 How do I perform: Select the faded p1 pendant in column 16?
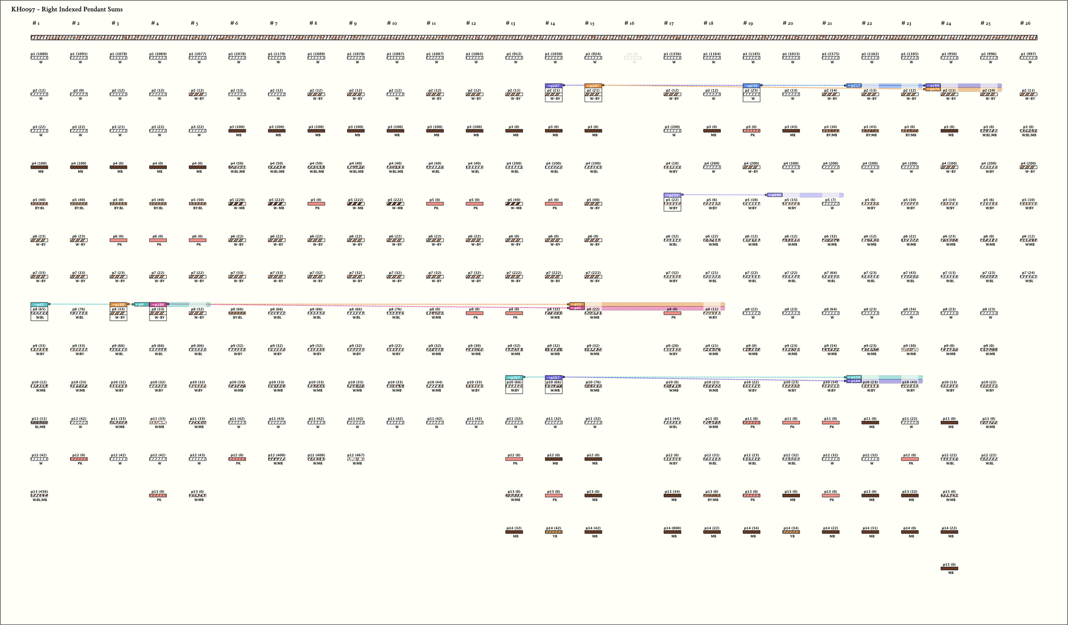coord(633,58)
